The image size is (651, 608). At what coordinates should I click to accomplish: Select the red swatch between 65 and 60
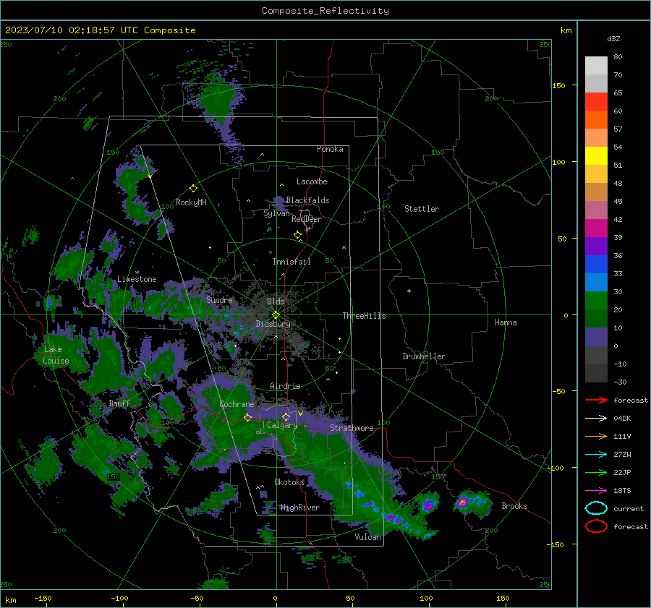click(x=596, y=102)
